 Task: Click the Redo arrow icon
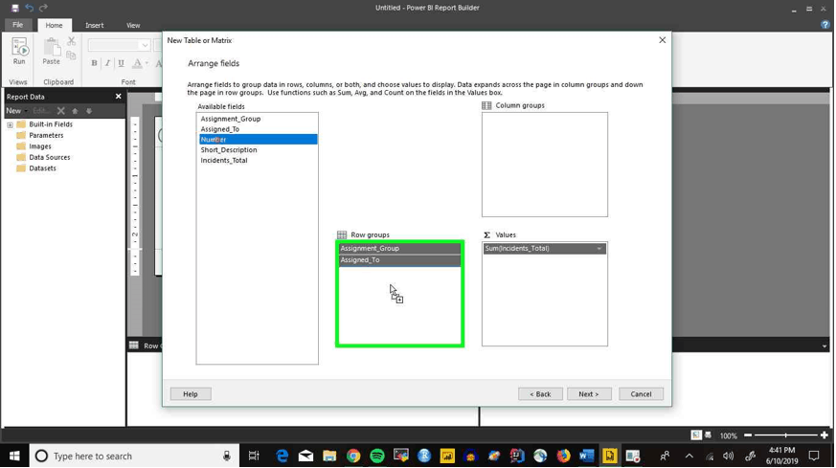coord(43,8)
